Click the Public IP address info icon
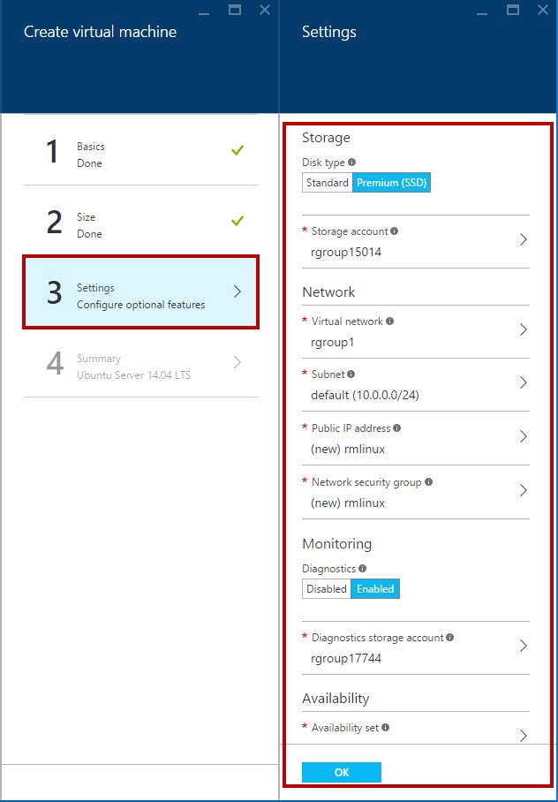Screen dimensions: 558x802 pos(397,428)
